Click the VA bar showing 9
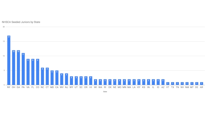The width and height of the screenshot is (205, 115). [28, 72]
